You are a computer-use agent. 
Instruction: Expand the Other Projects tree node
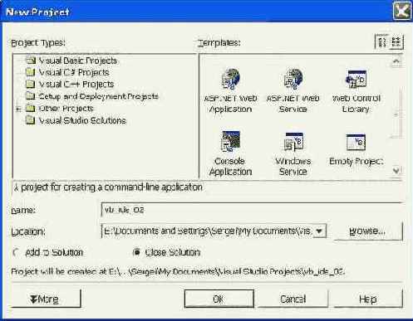[x=18, y=109]
